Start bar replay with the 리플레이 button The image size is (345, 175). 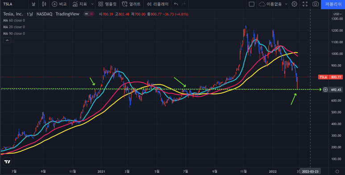[158, 4]
